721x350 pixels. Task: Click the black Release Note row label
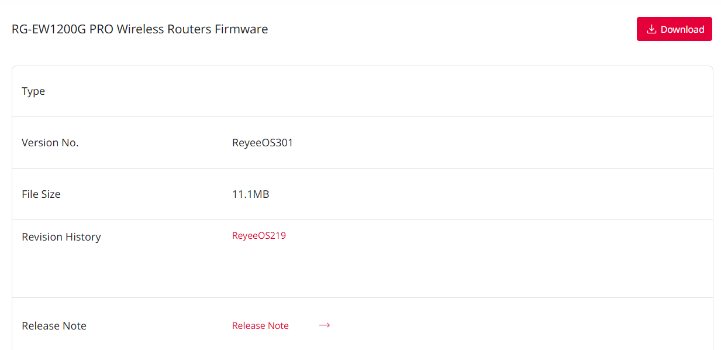(x=54, y=326)
